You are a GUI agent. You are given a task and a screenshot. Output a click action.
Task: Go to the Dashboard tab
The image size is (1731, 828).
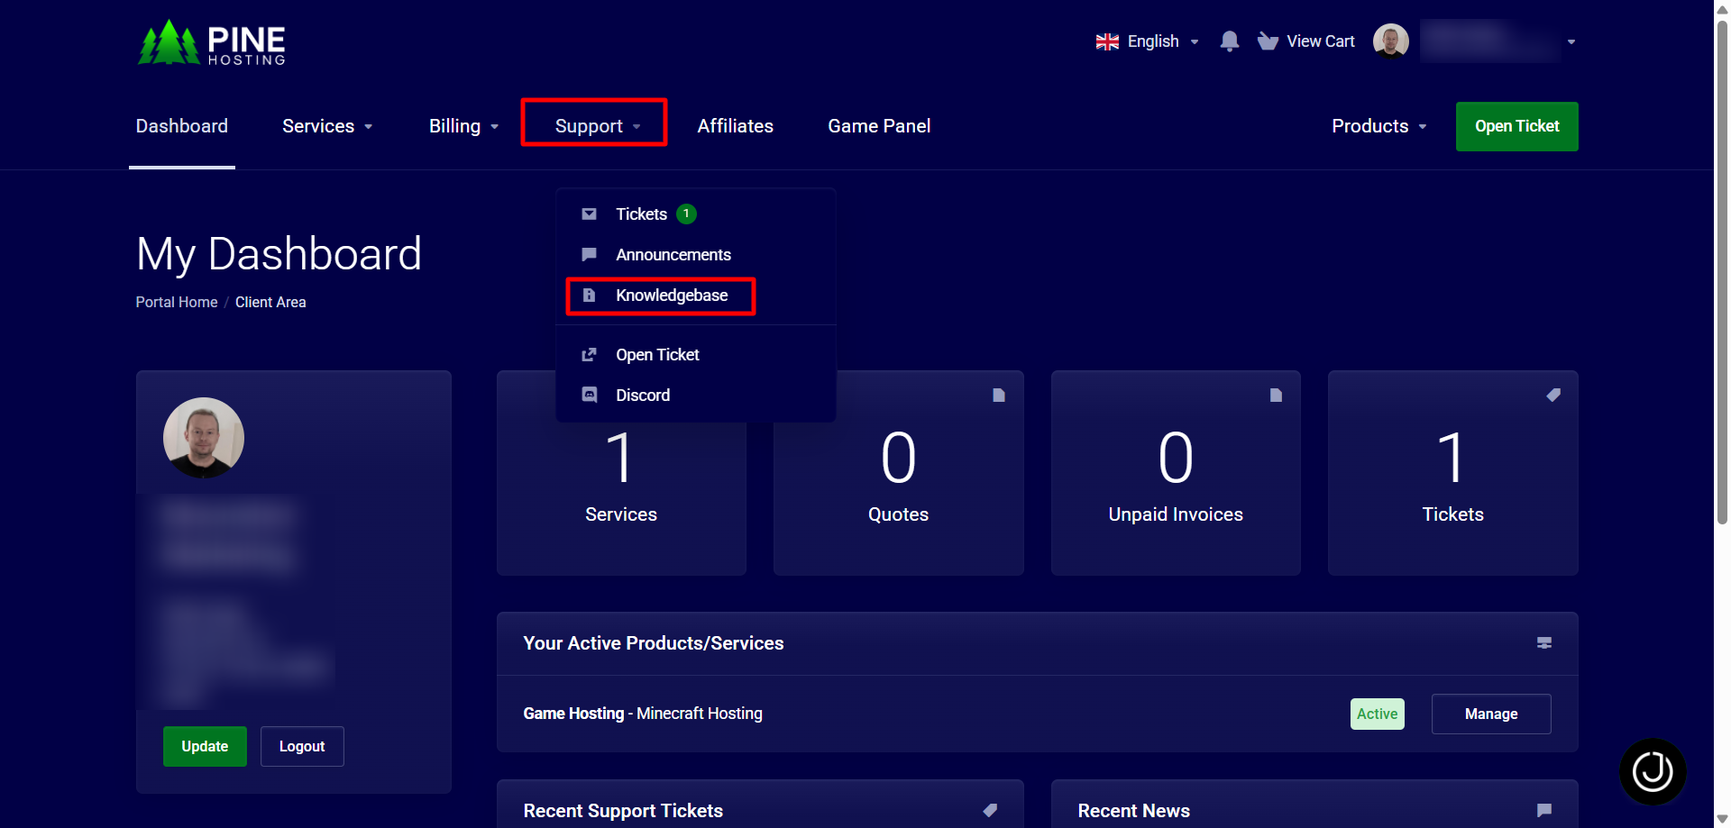182,126
